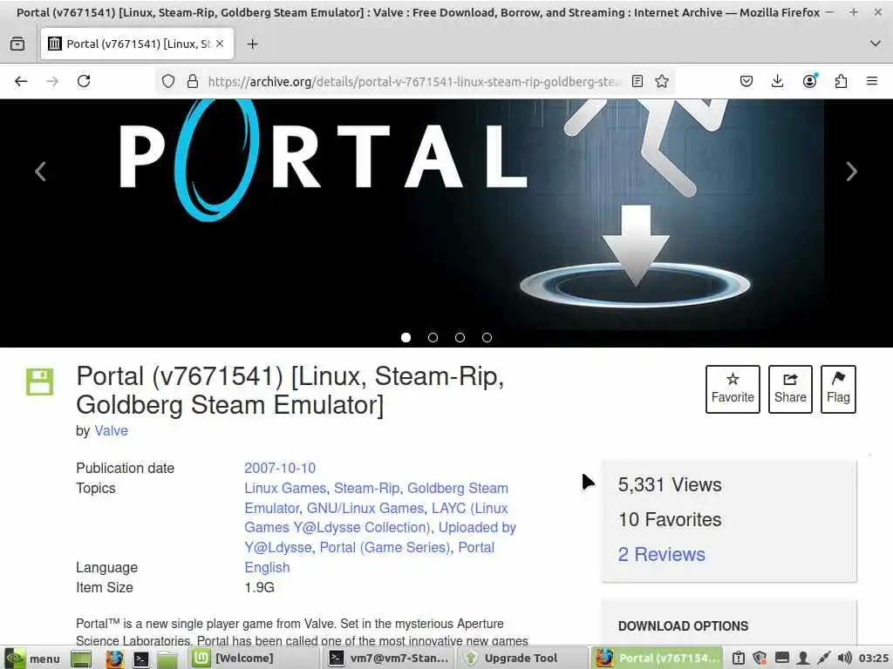Image resolution: width=893 pixels, height=669 pixels.
Task: Switch to the [Welcome] taskbar window
Action: (254, 659)
